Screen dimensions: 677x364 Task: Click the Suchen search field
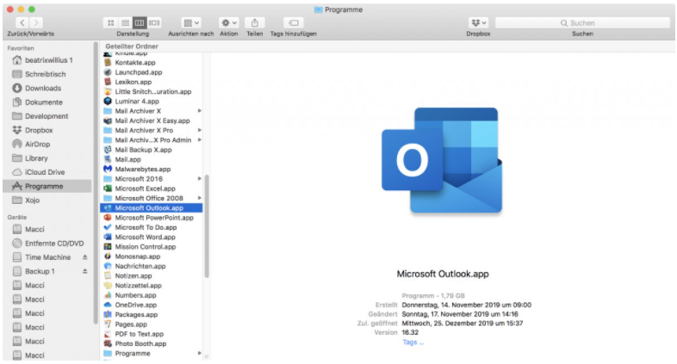[x=582, y=23]
